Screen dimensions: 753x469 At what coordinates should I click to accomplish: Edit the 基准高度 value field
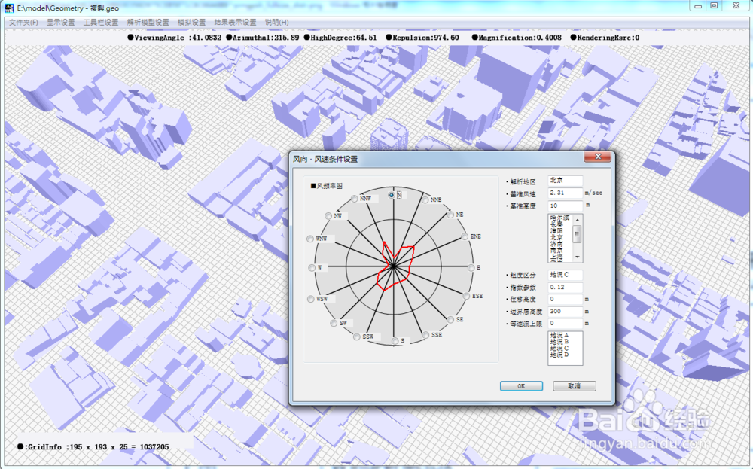(x=566, y=206)
